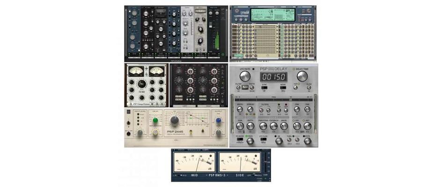
Task: Toggle the SYNC switch on PSP Delay
Action: [264, 88]
